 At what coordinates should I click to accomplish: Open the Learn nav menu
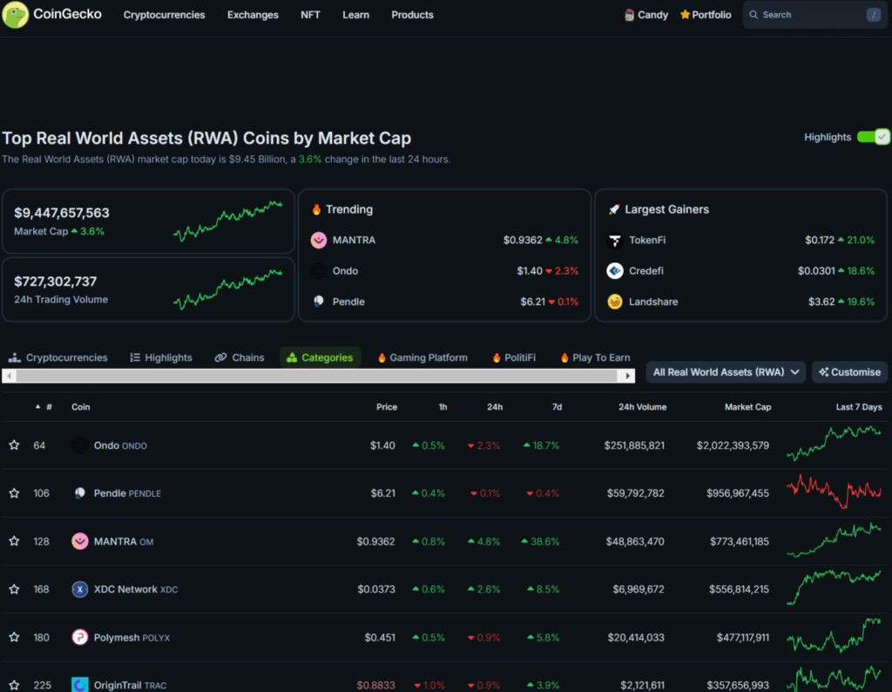(355, 15)
